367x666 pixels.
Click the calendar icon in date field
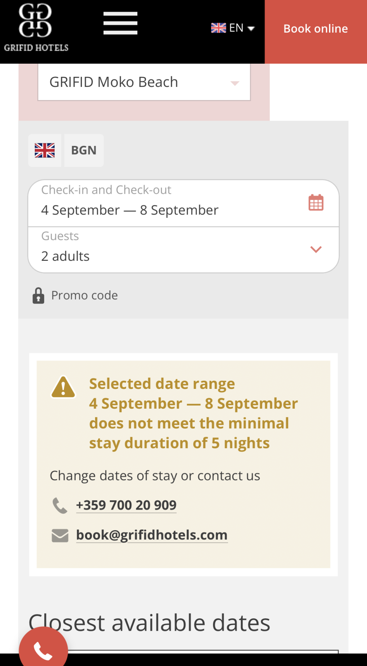click(x=316, y=203)
